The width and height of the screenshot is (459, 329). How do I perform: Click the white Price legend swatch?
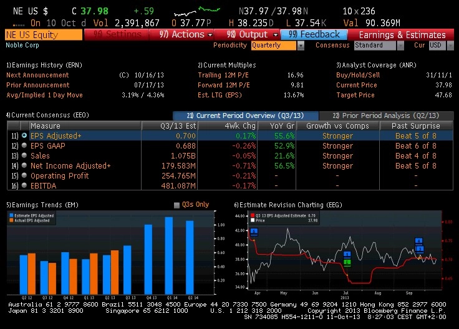(x=253, y=220)
